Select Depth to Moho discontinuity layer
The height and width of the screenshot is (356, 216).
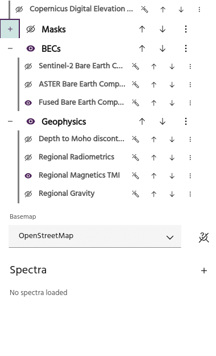pos(81,139)
